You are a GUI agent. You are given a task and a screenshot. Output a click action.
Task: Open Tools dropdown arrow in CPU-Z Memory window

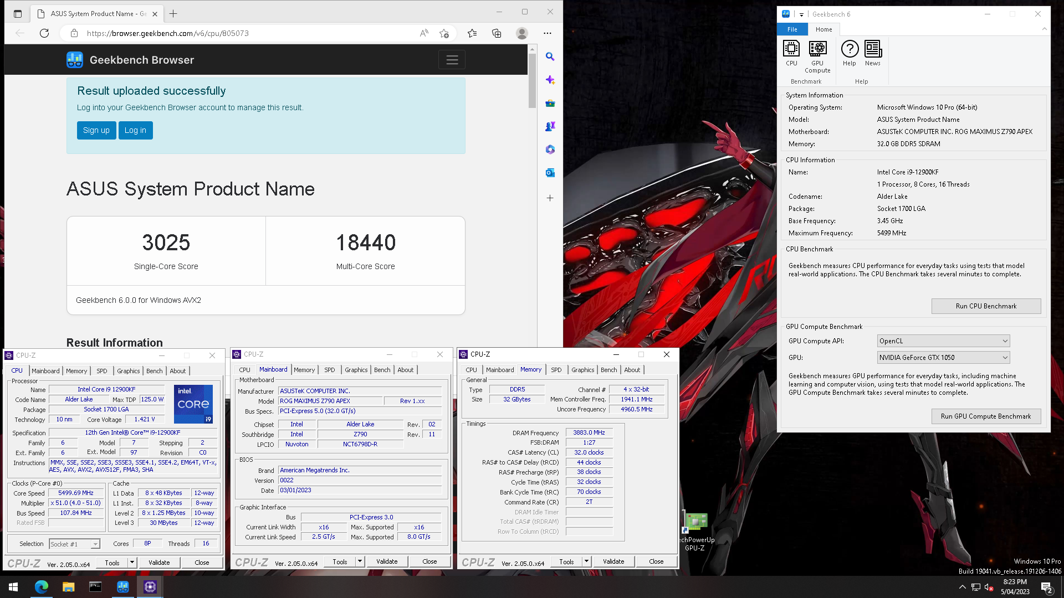pos(586,561)
